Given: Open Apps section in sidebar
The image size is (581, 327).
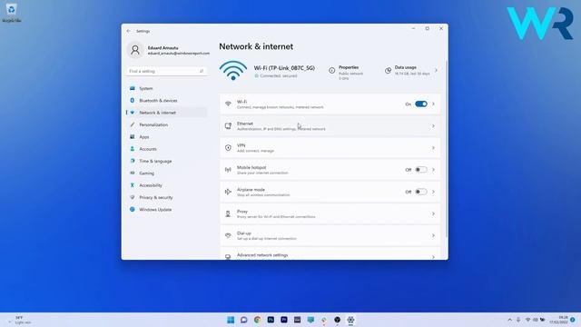Looking at the screenshot, I should pyautogui.click(x=166, y=137).
